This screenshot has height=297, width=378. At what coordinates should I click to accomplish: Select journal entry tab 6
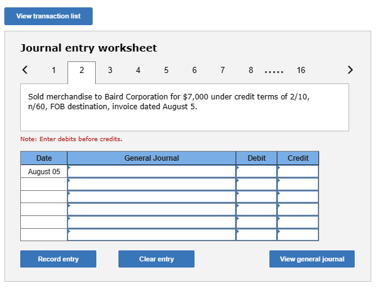coord(195,70)
